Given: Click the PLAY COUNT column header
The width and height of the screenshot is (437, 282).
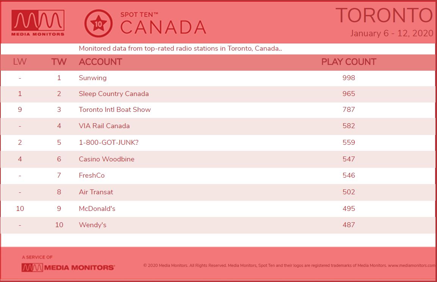Looking at the screenshot, I should tap(349, 62).
